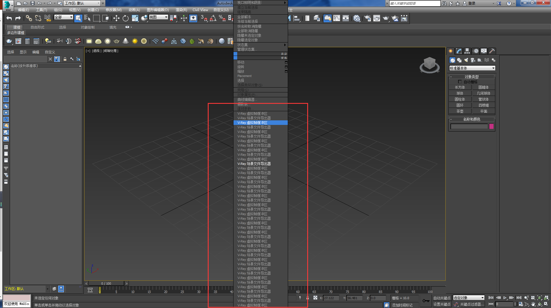Open the Create tab in command panel
Screen dimensions: 551x308
click(451, 51)
